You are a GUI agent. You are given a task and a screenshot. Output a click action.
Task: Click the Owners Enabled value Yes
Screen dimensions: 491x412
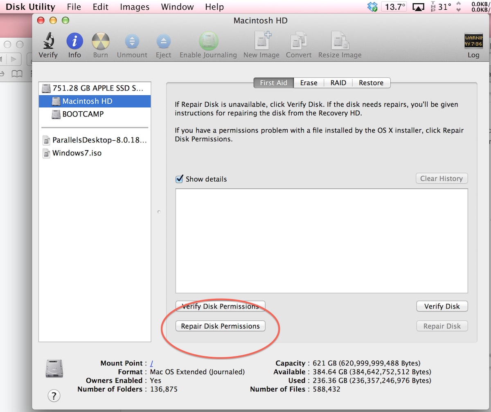155,380
